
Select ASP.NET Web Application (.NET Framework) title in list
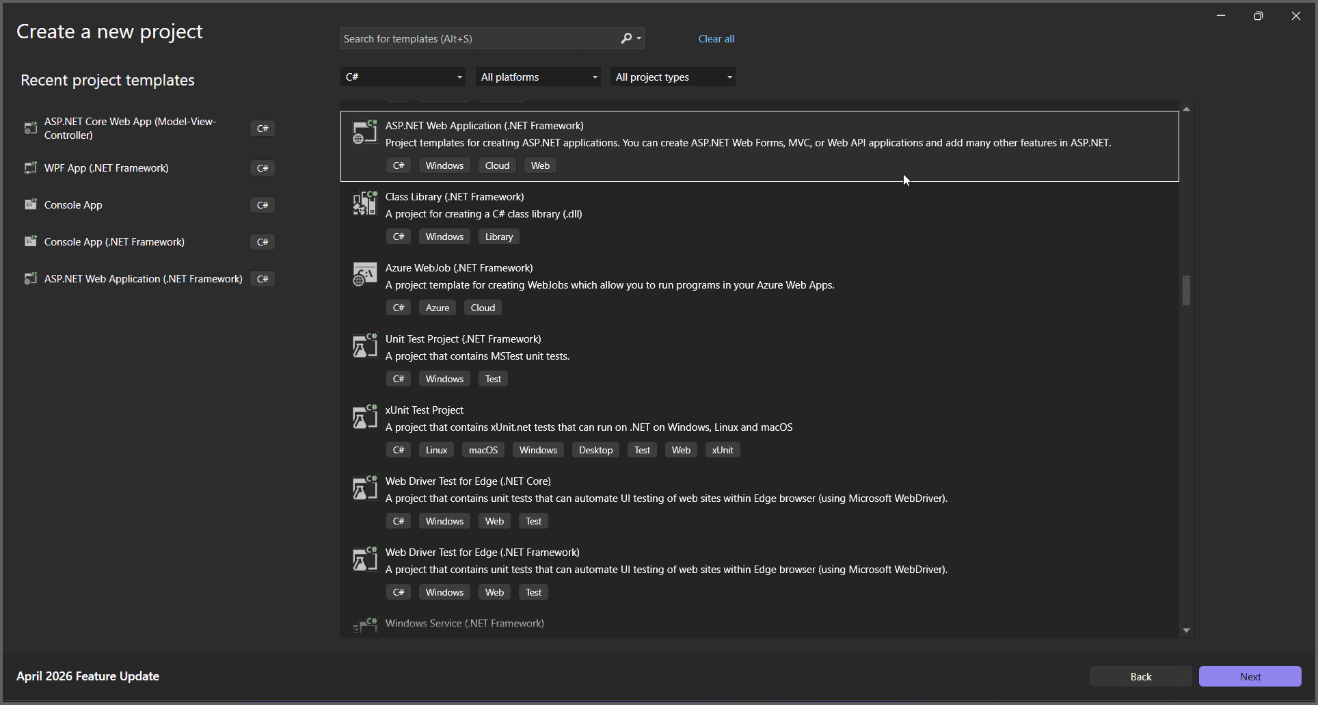coord(484,126)
